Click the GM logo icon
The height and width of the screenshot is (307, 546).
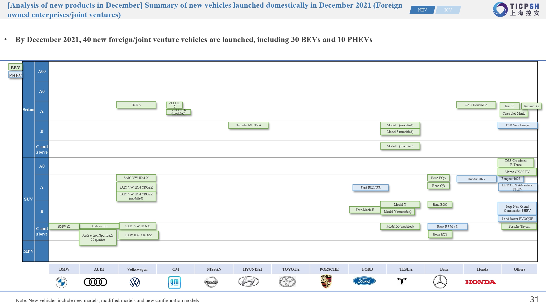[x=174, y=282]
